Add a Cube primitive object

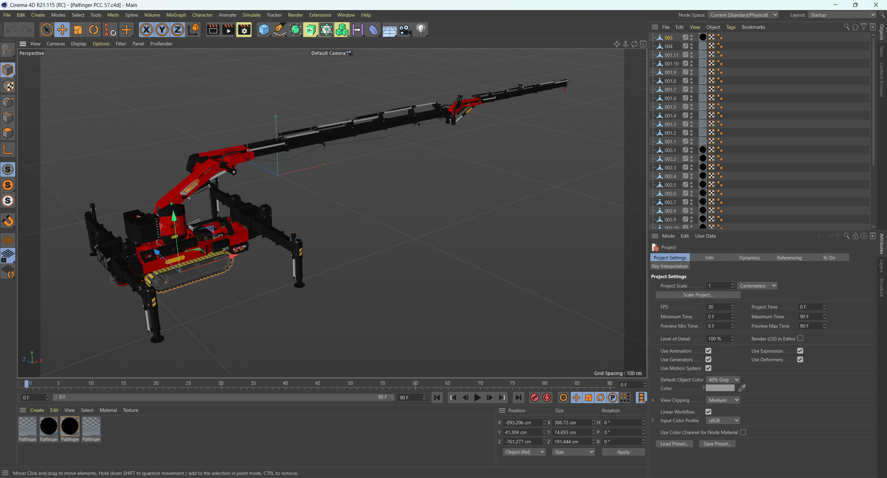264,30
